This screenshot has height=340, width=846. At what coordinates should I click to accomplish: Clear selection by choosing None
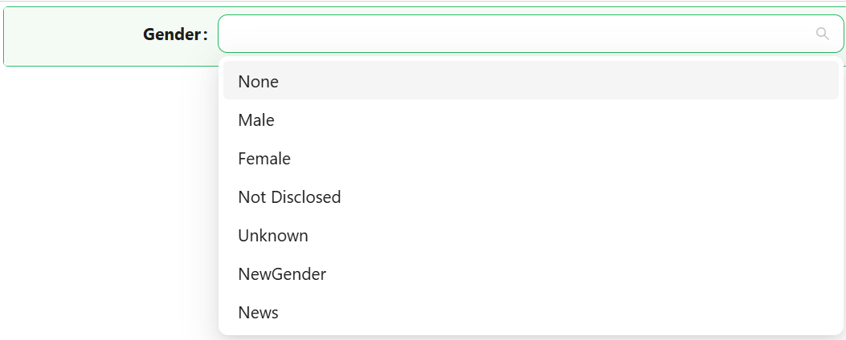531,80
